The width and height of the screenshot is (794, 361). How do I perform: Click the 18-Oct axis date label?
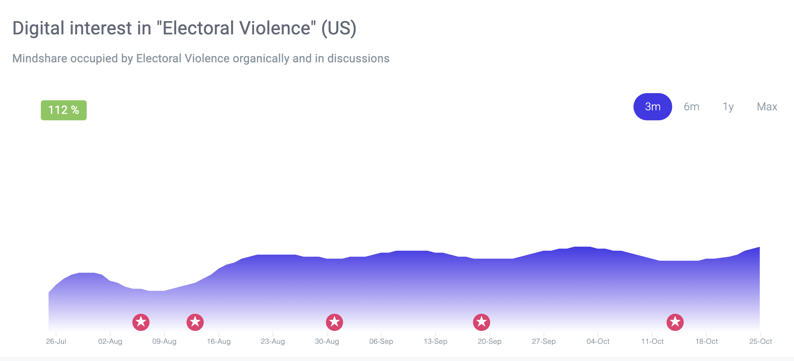point(706,341)
